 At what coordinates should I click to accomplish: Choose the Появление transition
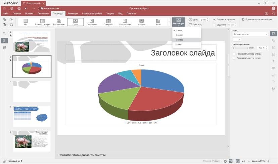pos(92,22)
